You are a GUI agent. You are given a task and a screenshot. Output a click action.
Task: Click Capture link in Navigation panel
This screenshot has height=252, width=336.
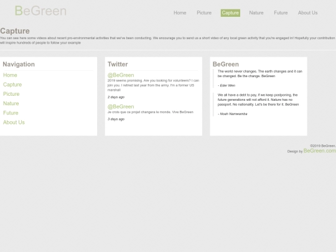click(12, 85)
